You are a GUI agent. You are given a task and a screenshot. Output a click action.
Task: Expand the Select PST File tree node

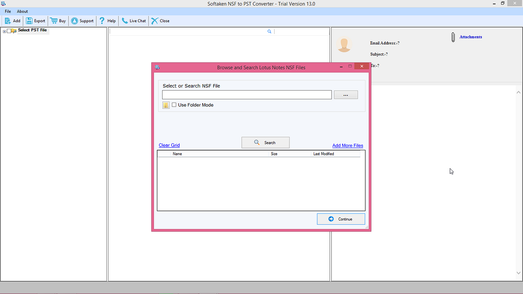pyautogui.click(x=3, y=30)
